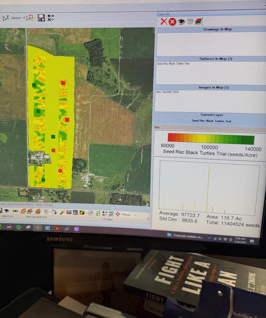Select 'Otter Tail NAIP 2019' in Images list
This screenshot has width=266, height=318.
167,92
